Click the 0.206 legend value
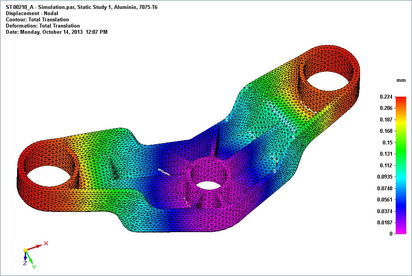The width and height of the screenshot is (412, 276). [x=386, y=108]
